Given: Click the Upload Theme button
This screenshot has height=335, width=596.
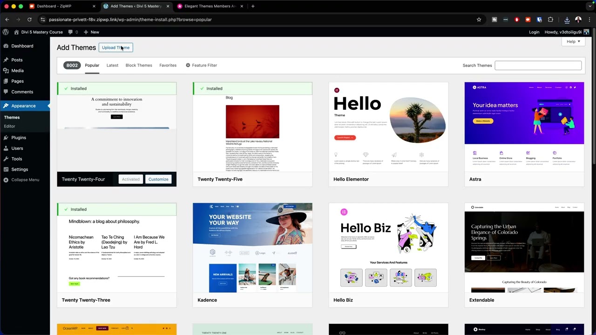Looking at the screenshot, I should (x=115, y=47).
